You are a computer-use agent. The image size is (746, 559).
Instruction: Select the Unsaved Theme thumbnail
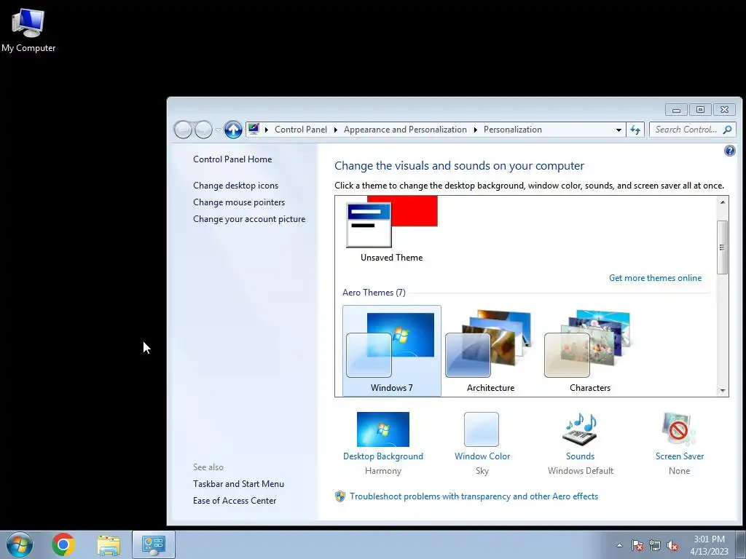click(x=391, y=229)
